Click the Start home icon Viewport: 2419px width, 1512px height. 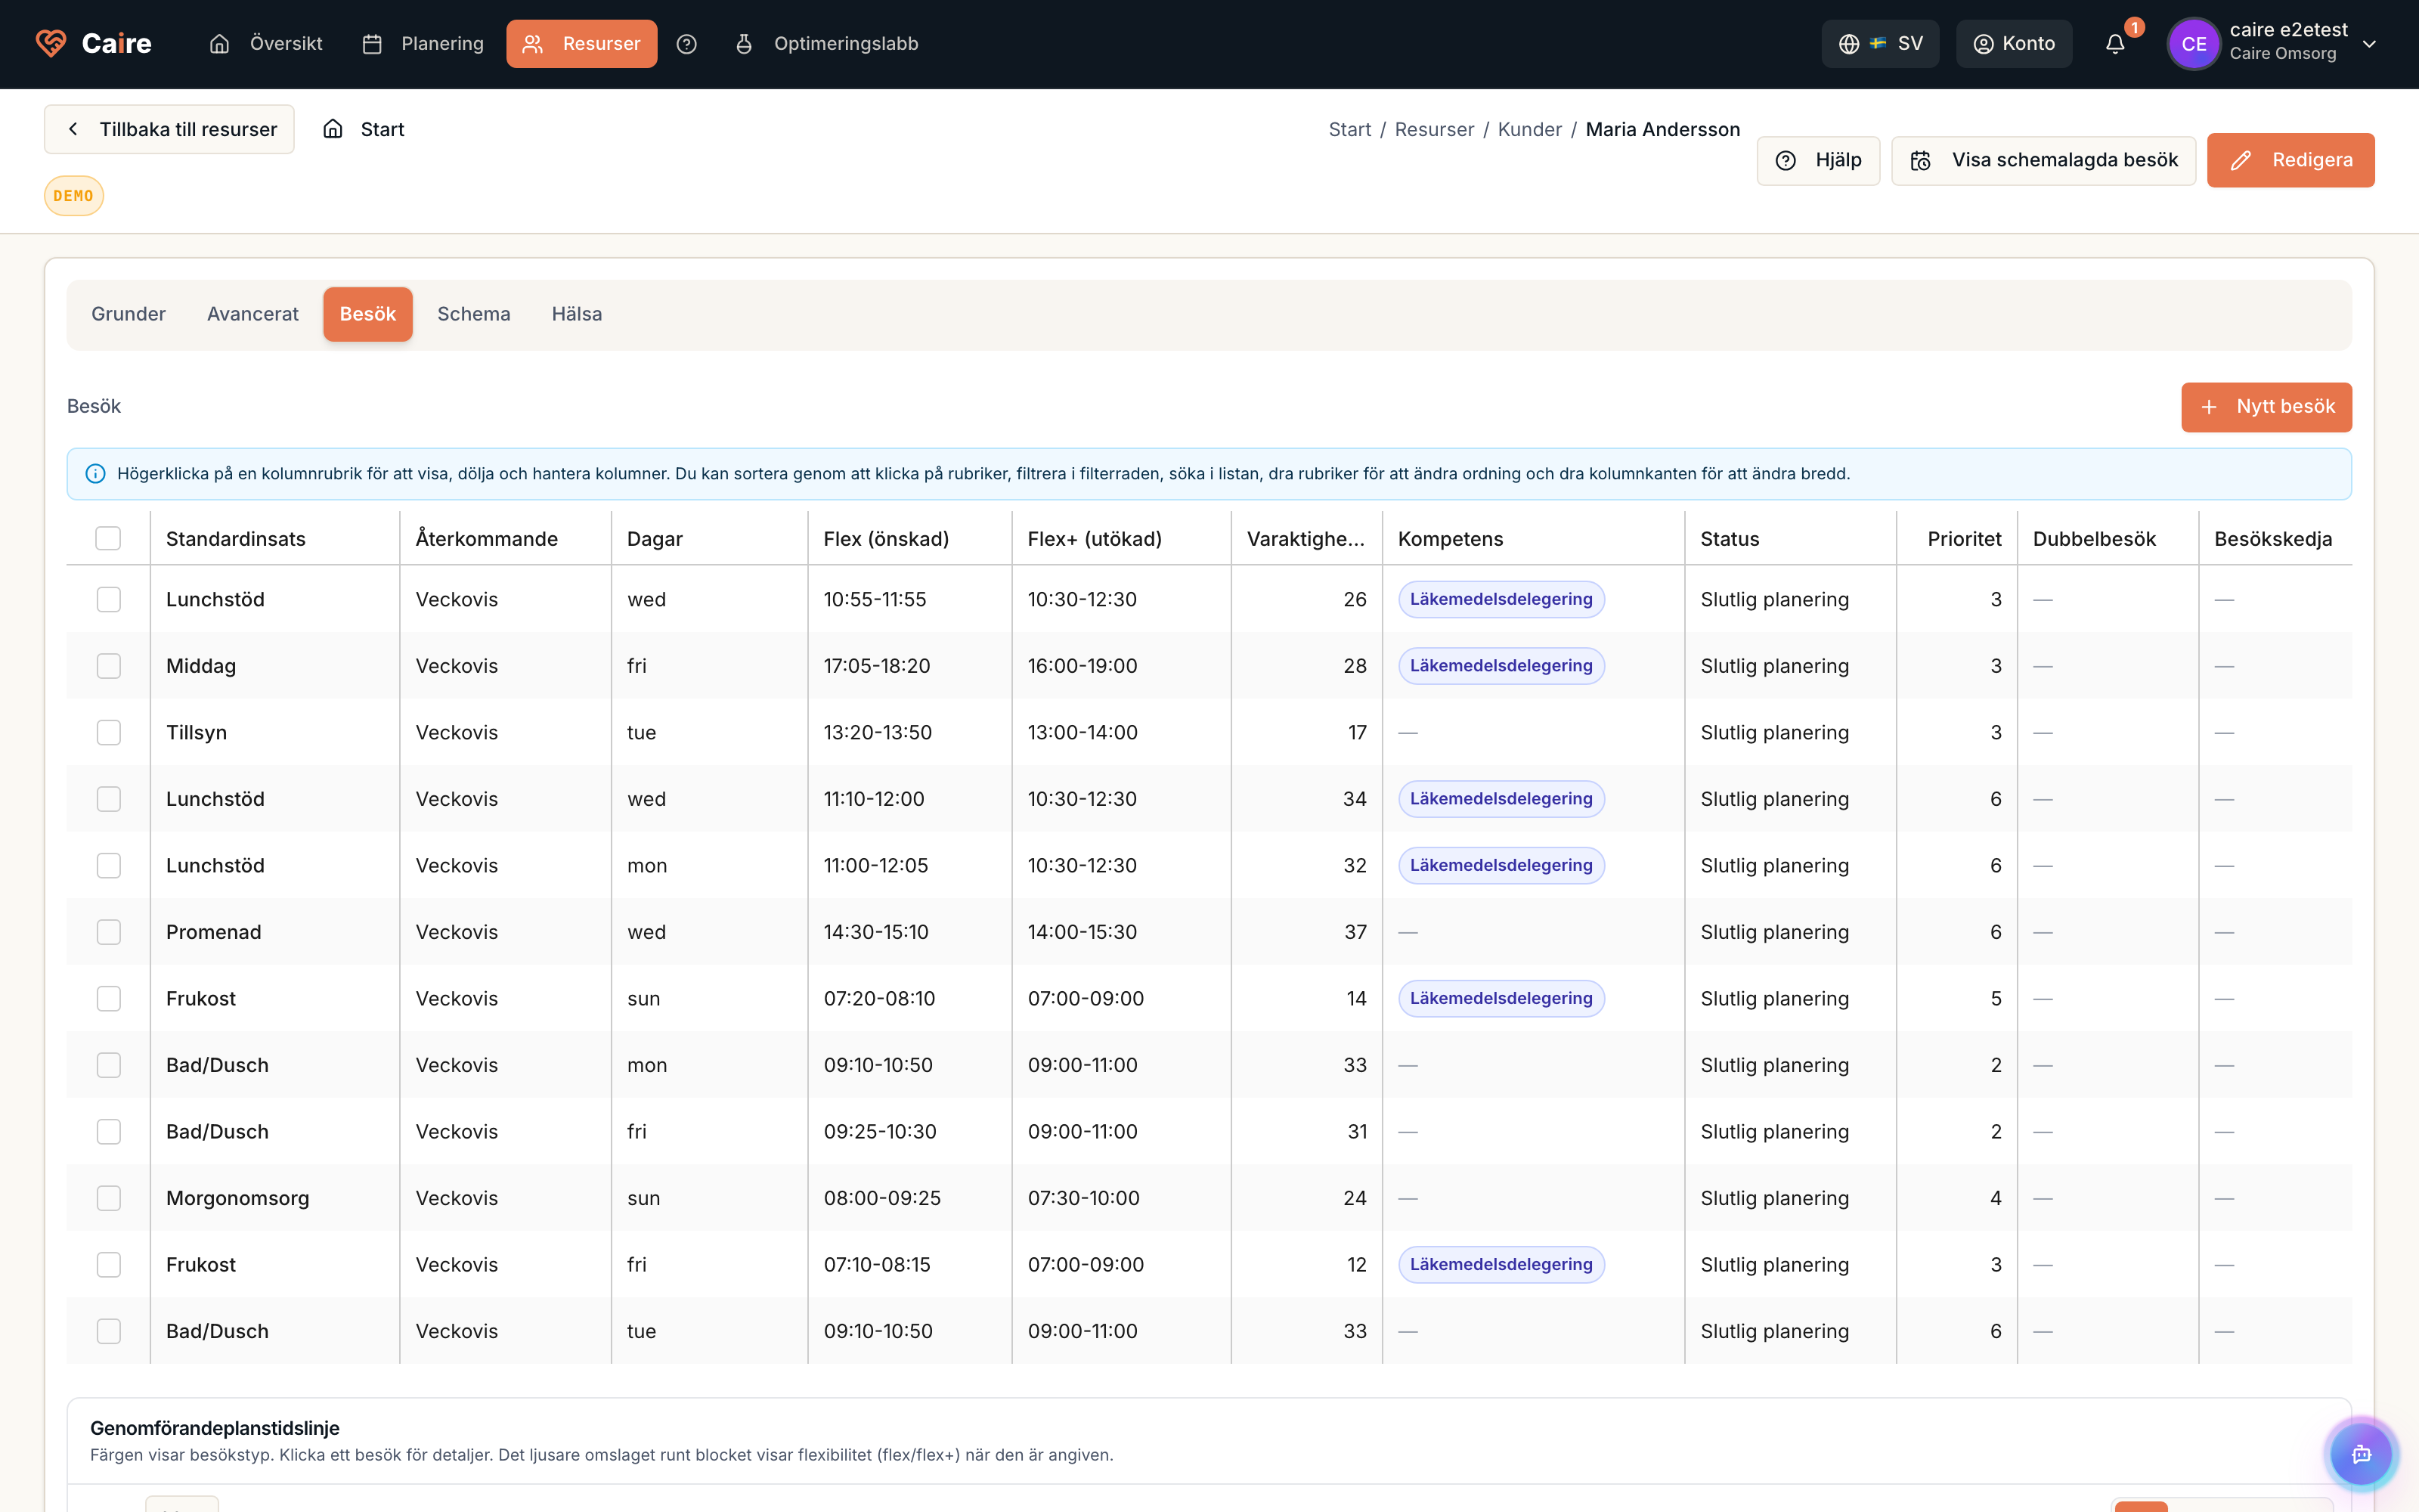333,129
